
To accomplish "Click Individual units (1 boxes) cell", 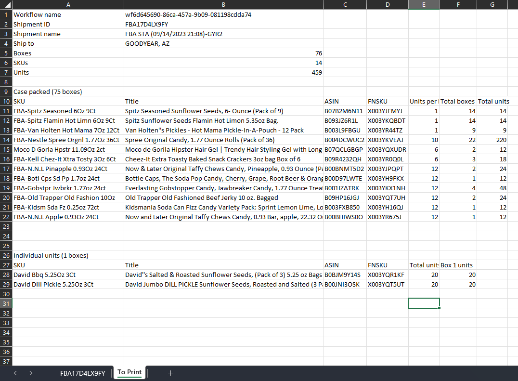I will coord(68,255).
